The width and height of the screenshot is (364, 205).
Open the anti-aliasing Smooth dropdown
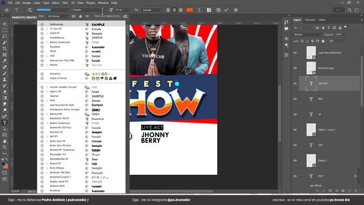click(x=152, y=10)
